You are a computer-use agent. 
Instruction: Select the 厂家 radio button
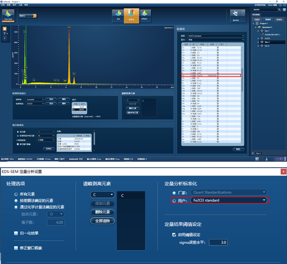[x=174, y=193]
